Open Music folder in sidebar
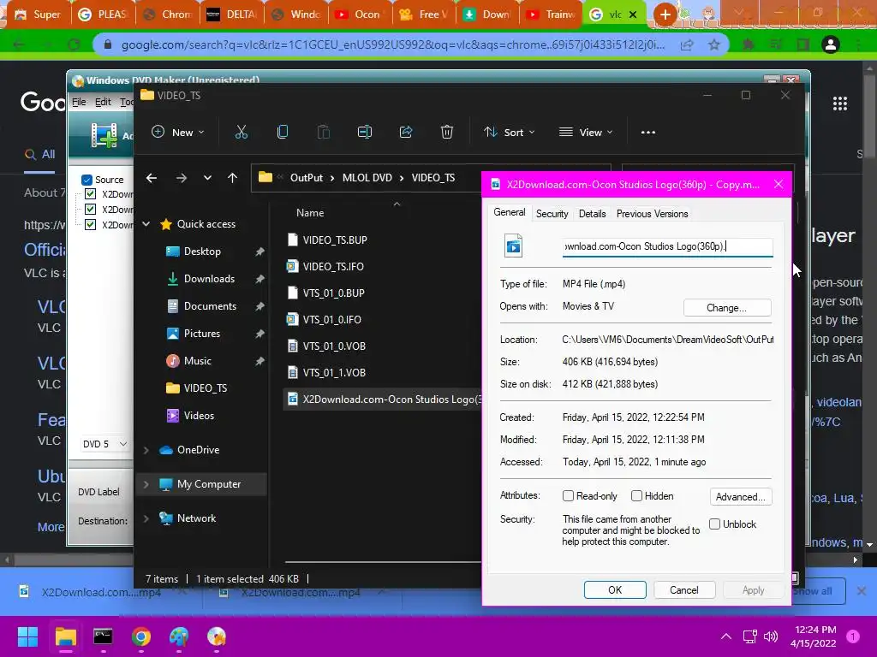877x657 pixels. coord(198,361)
